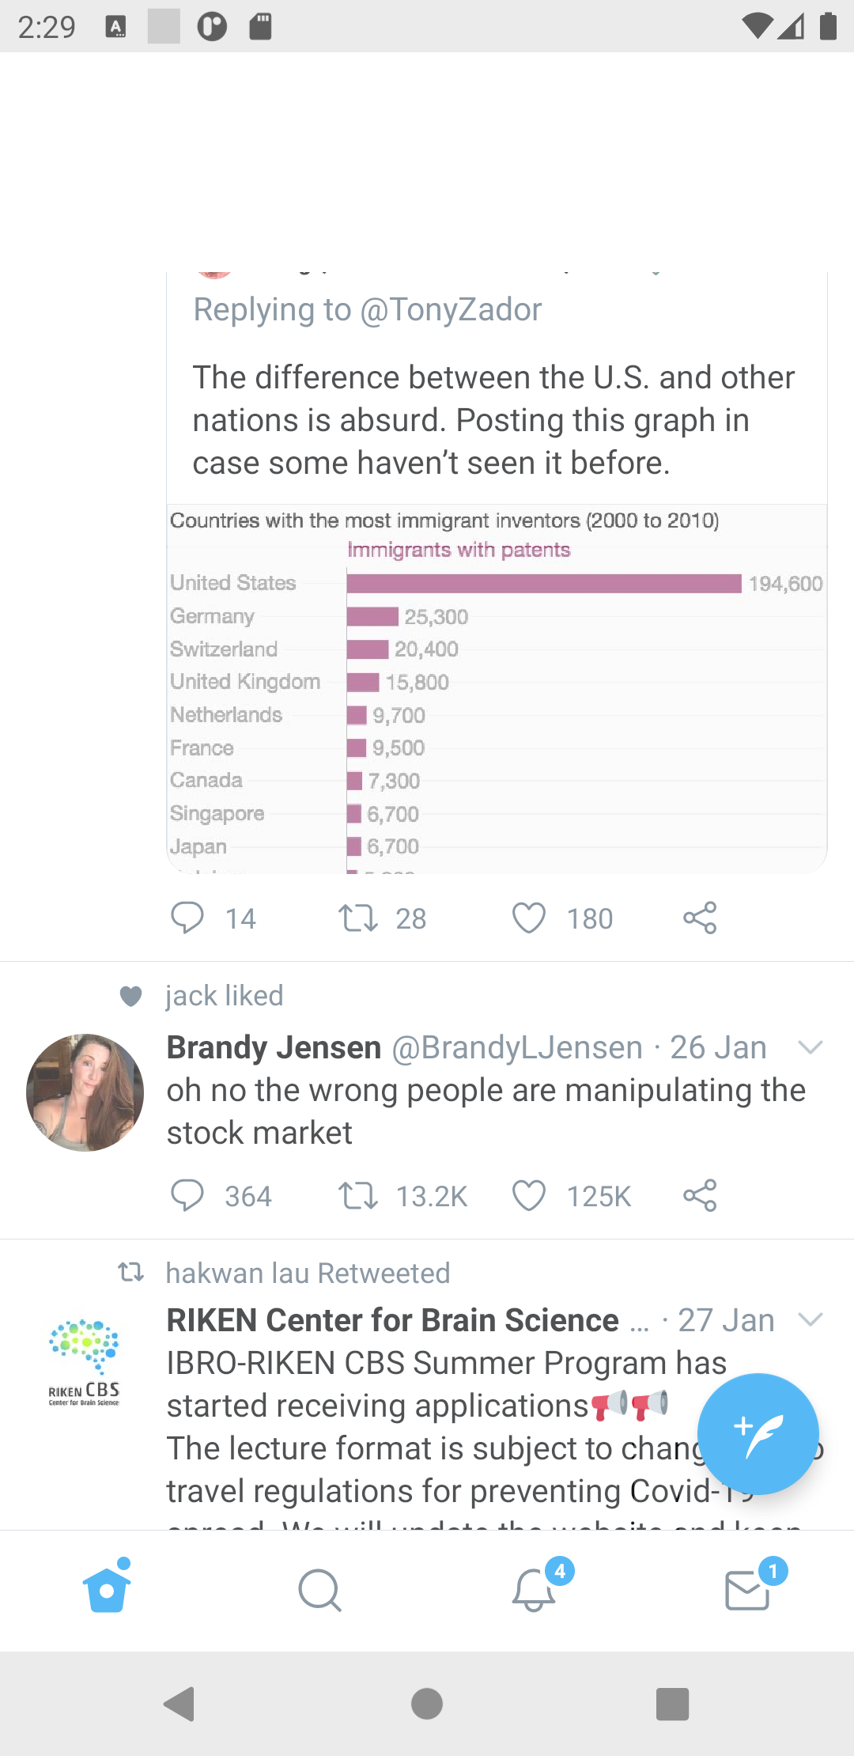Go to the Home tab

pyautogui.click(x=107, y=1588)
